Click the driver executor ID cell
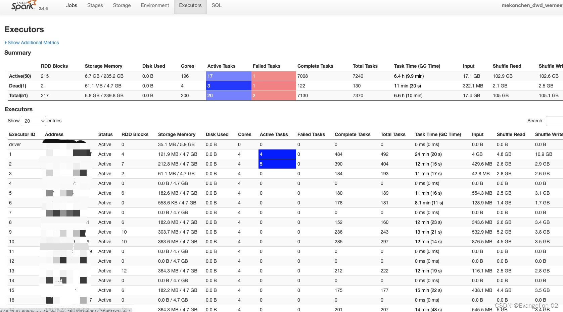This screenshot has width=563, height=312. click(15, 144)
